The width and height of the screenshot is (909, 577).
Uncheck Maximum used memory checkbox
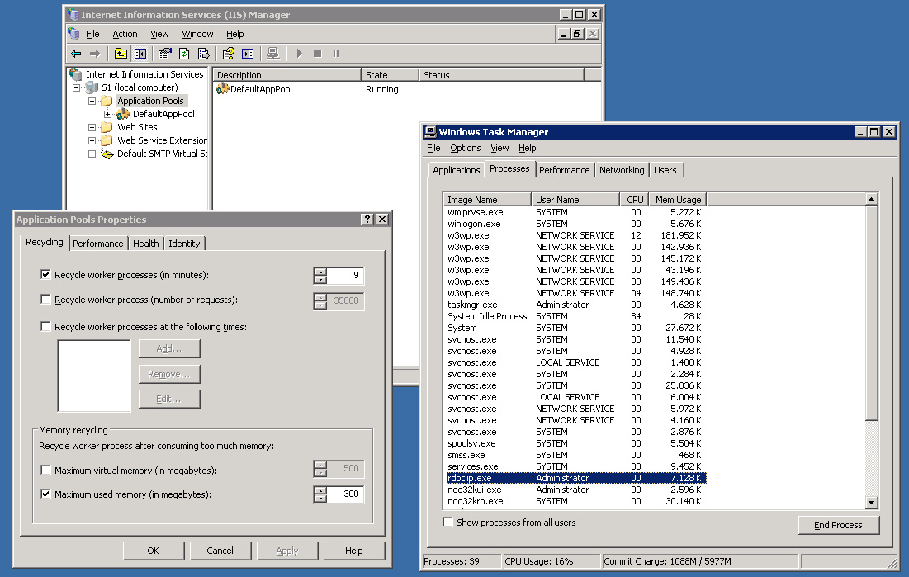[45, 494]
